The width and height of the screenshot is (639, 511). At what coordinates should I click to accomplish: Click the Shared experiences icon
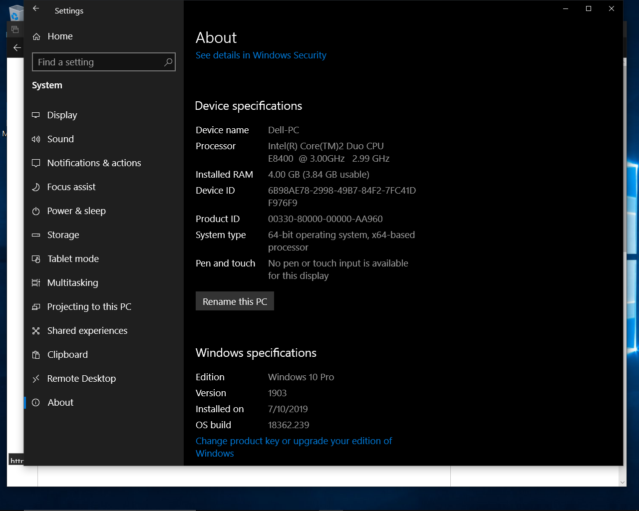36,331
